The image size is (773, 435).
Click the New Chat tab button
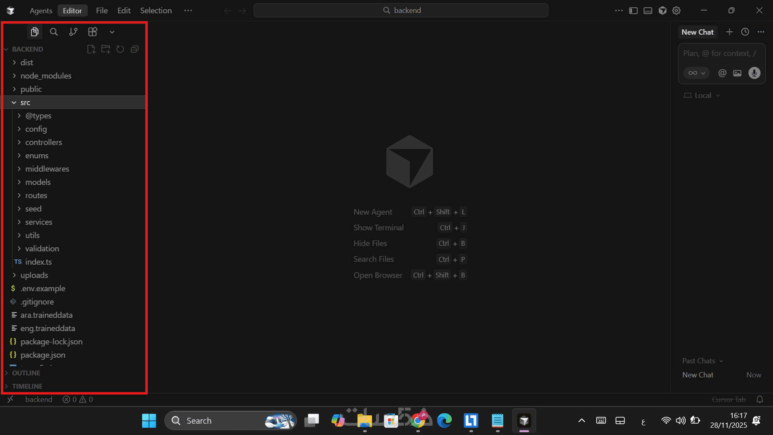tap(697, 32)
